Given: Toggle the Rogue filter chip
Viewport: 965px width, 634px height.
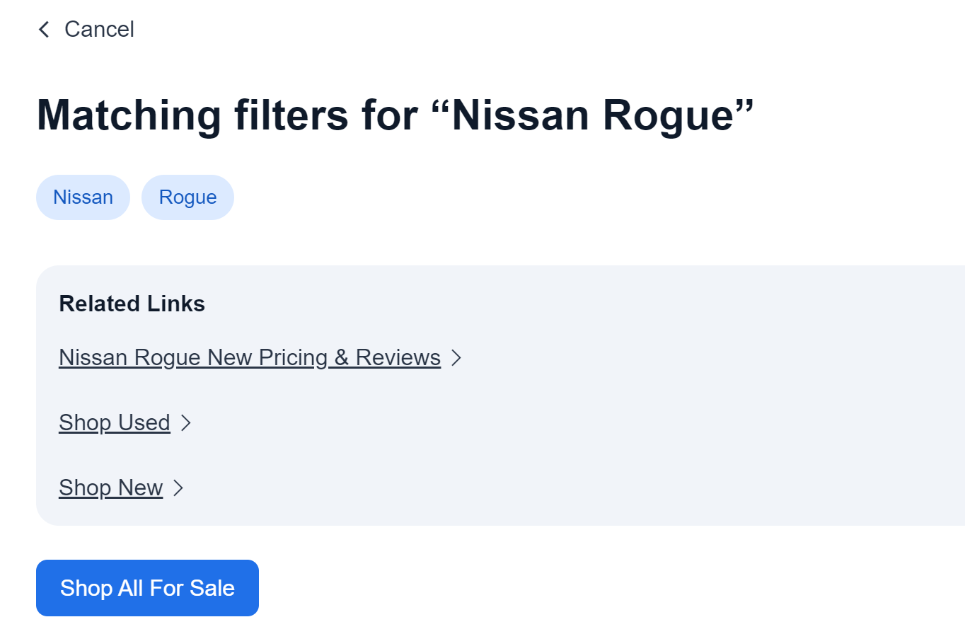Looking at the screenshot, I should [187, 197].
